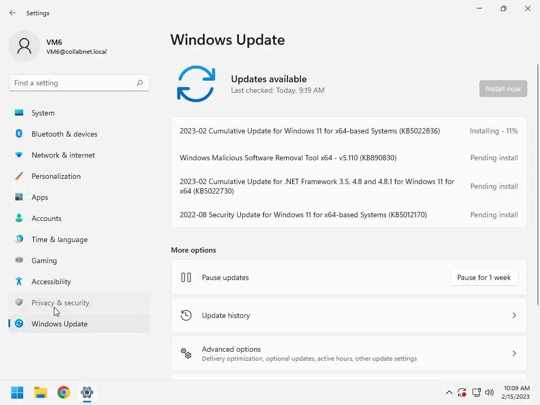Select Windows Update in the sidebar
Screen dimensions: 540x405
(79, 324)
